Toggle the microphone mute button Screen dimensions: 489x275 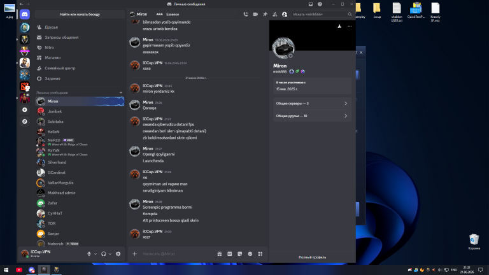tap(89, 254)
